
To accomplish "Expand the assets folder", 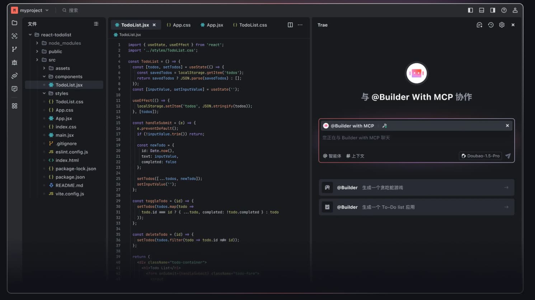I will 44,68.
